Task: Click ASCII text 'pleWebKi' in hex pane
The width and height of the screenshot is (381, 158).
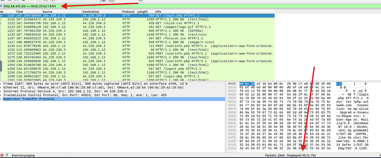Action: 361,131
